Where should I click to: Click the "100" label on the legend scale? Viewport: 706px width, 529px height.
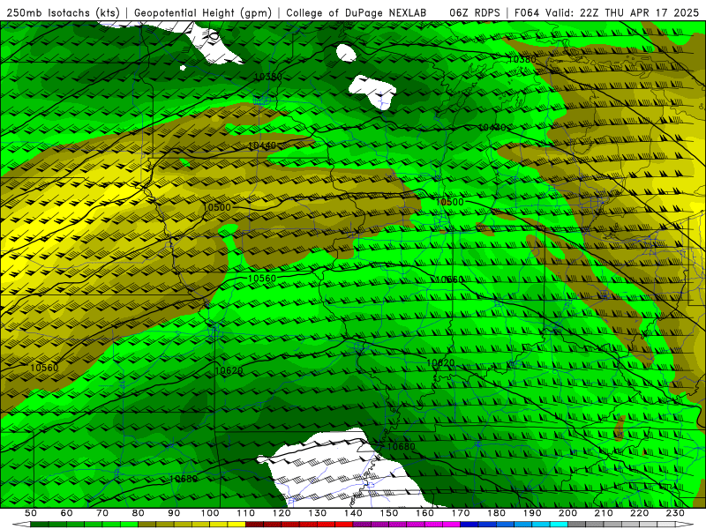click(x=210, y=513)
